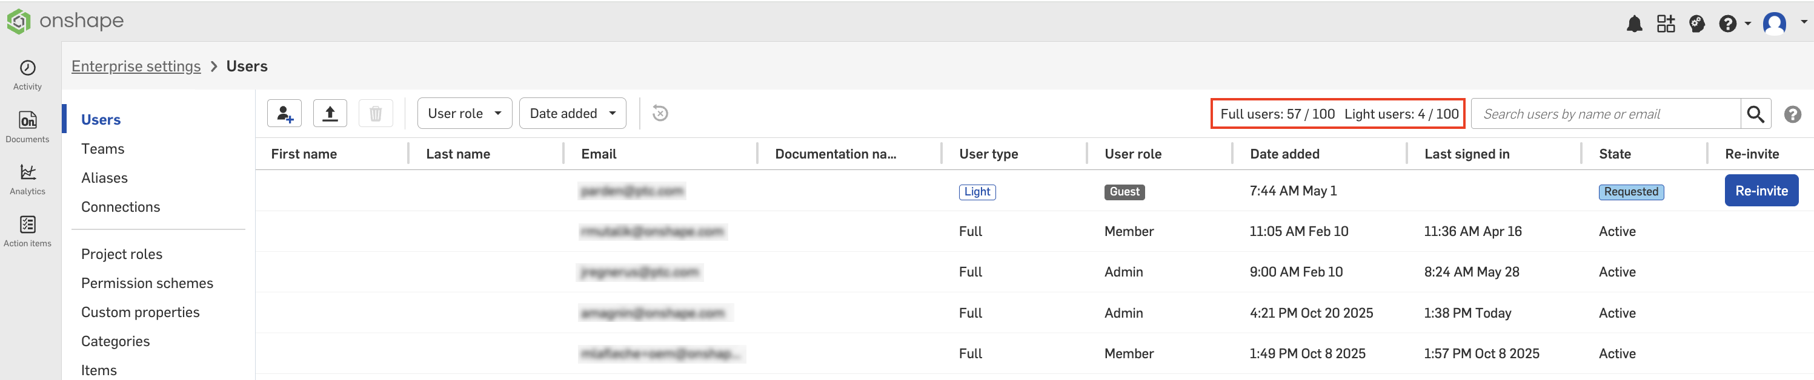Select Project roles in settings menu

click(122, 254)
